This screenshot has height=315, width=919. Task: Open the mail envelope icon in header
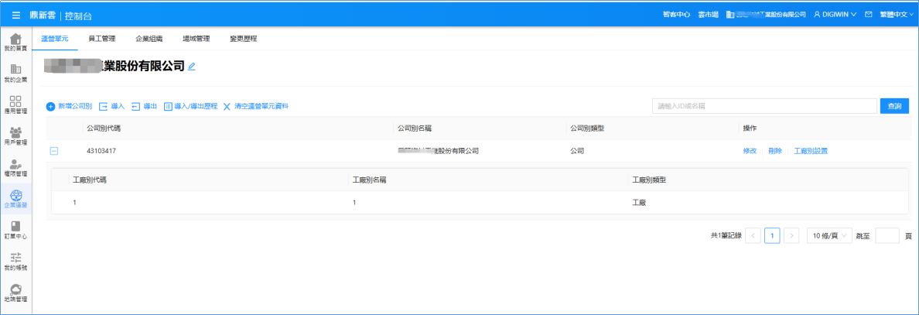(869, 15)
